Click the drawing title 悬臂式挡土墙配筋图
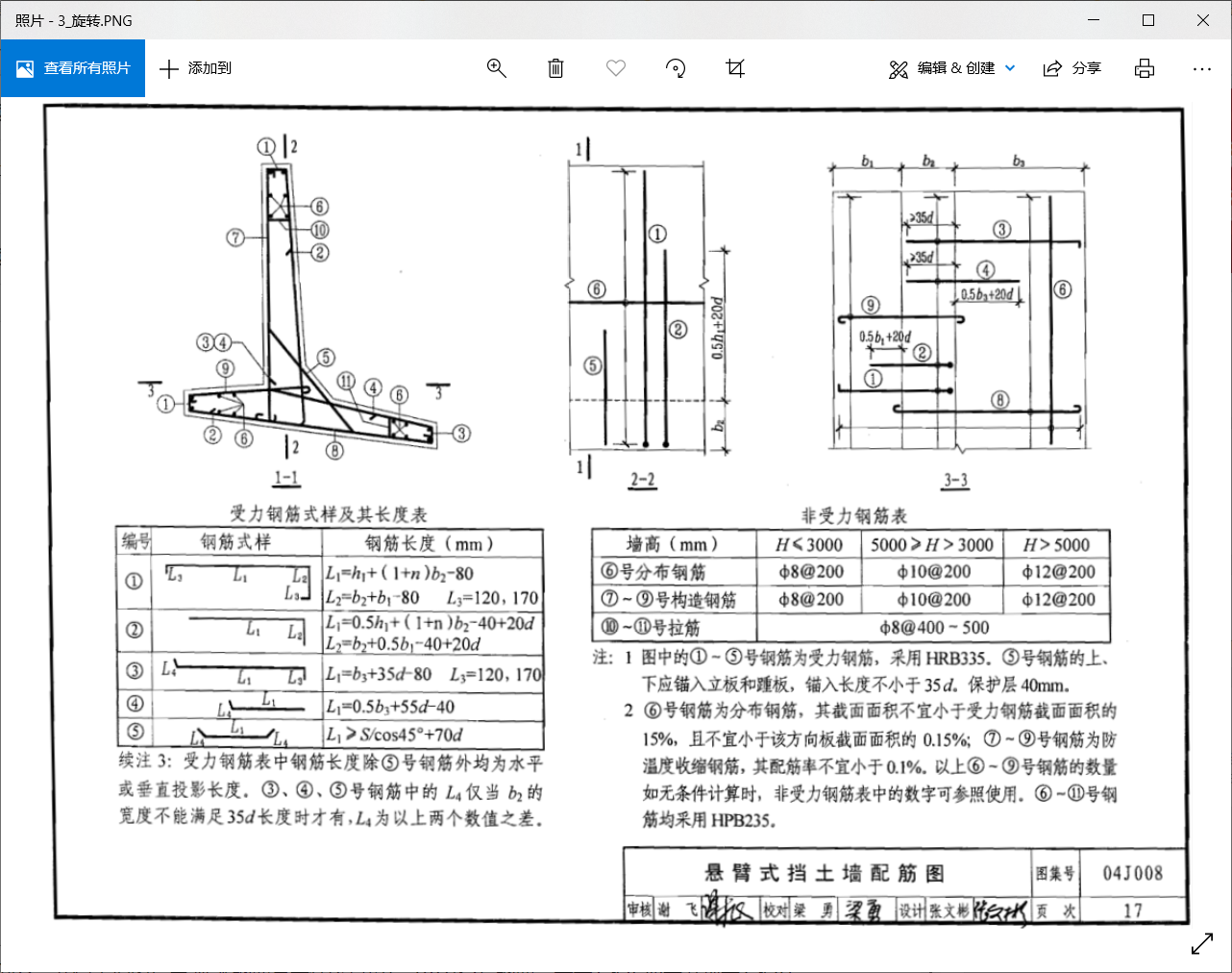The image size is (1232, 973). [825, 873]
